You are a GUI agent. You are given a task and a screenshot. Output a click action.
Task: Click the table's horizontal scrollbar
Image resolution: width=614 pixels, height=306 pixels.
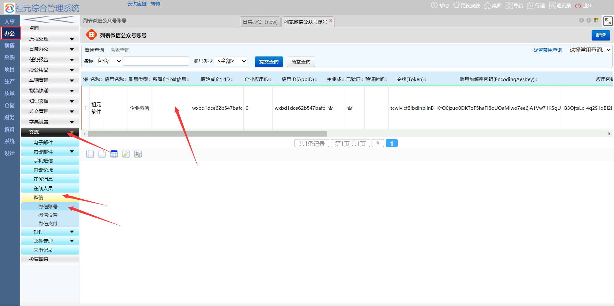(x=207, y=134)
